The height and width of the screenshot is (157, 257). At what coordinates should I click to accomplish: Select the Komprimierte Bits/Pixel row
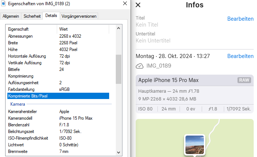click(x=58, y=96)
